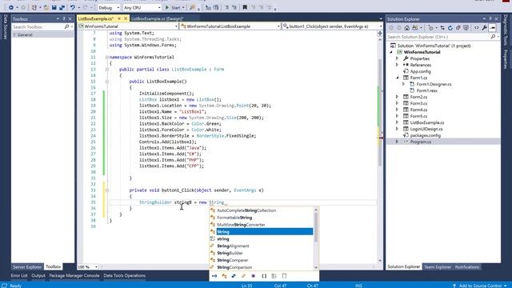Click the search magnifier in Solution Explorer
The height and width of the screenshot is (288, 512).
[x=493, y=37]
